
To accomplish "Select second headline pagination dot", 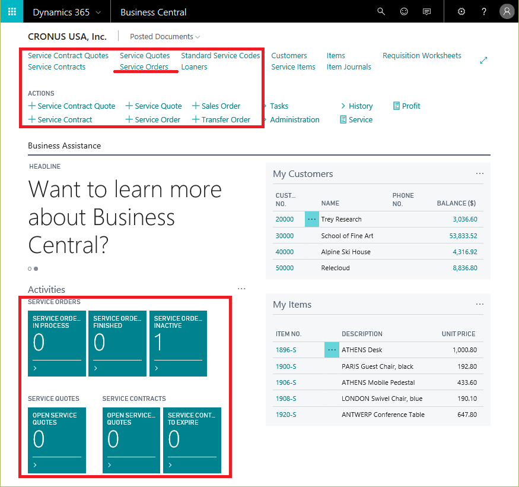I will coord(36,269).
